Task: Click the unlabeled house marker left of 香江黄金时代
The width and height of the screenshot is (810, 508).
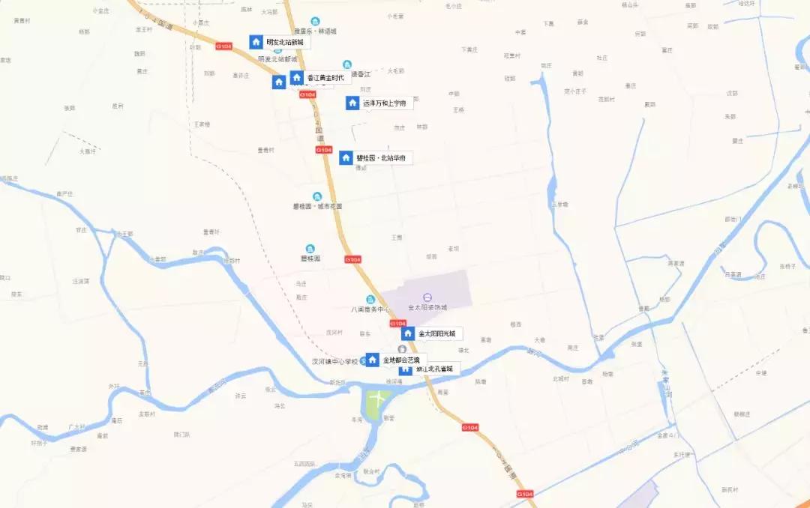Action: click(279, 82)
